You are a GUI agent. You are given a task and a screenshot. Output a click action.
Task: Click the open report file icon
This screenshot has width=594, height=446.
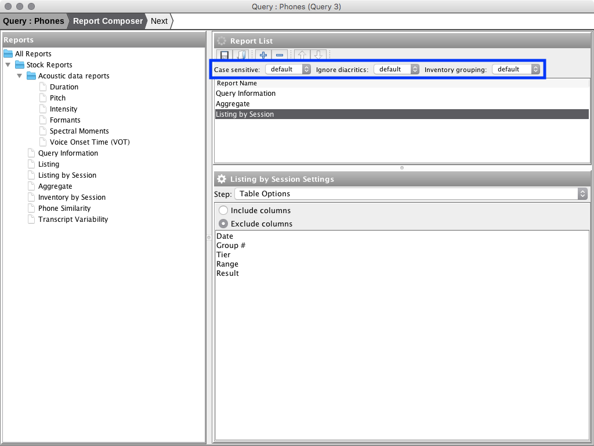click(241, 55)
